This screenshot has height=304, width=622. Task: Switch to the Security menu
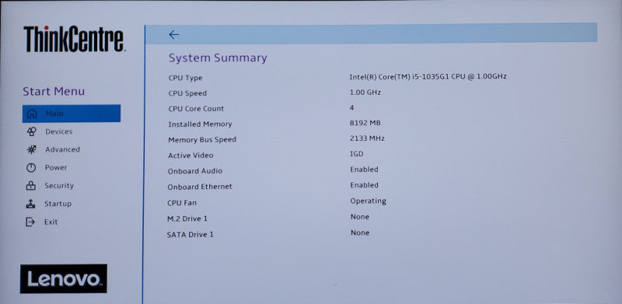coord(59,185)
